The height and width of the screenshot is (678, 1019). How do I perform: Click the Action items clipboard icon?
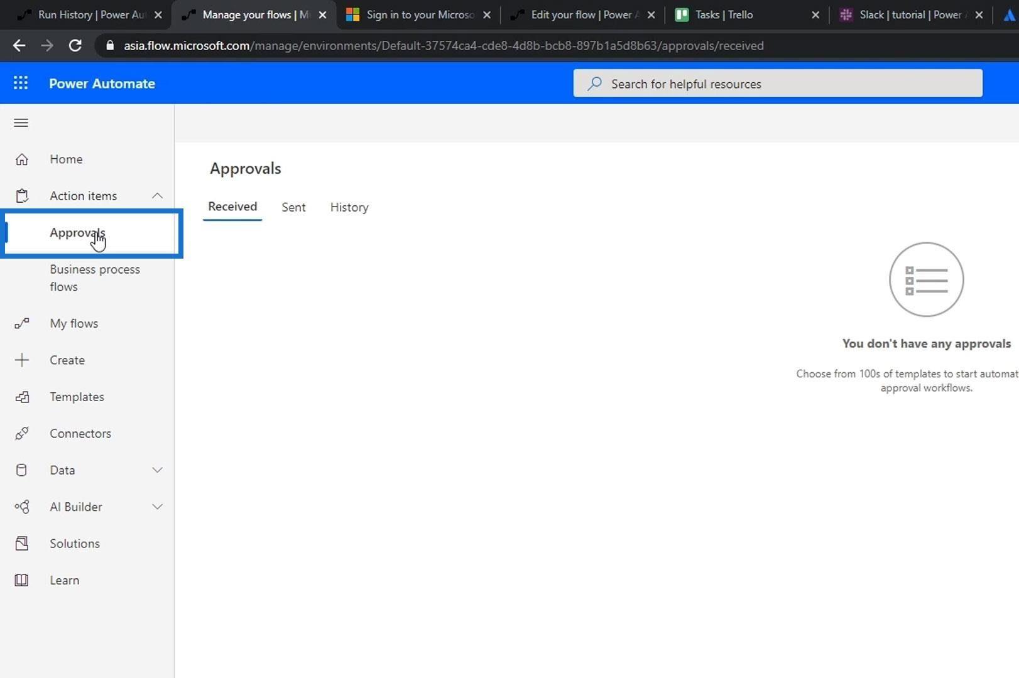pyautogui.click(x=22, y=196)
